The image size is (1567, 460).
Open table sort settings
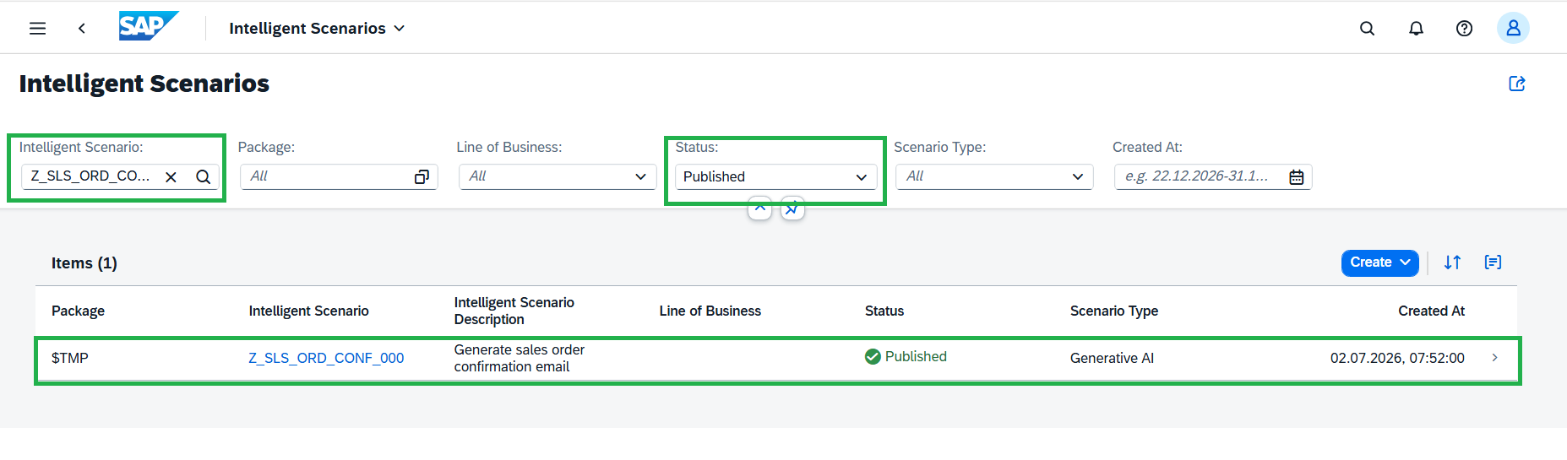[x=1452, y=262]
